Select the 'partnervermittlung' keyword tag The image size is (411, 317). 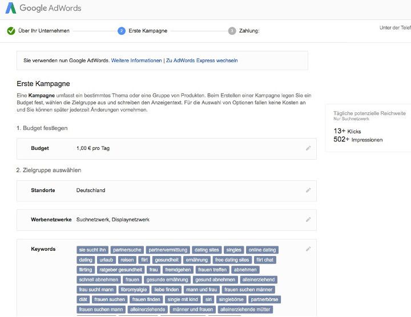pos(168,250)
